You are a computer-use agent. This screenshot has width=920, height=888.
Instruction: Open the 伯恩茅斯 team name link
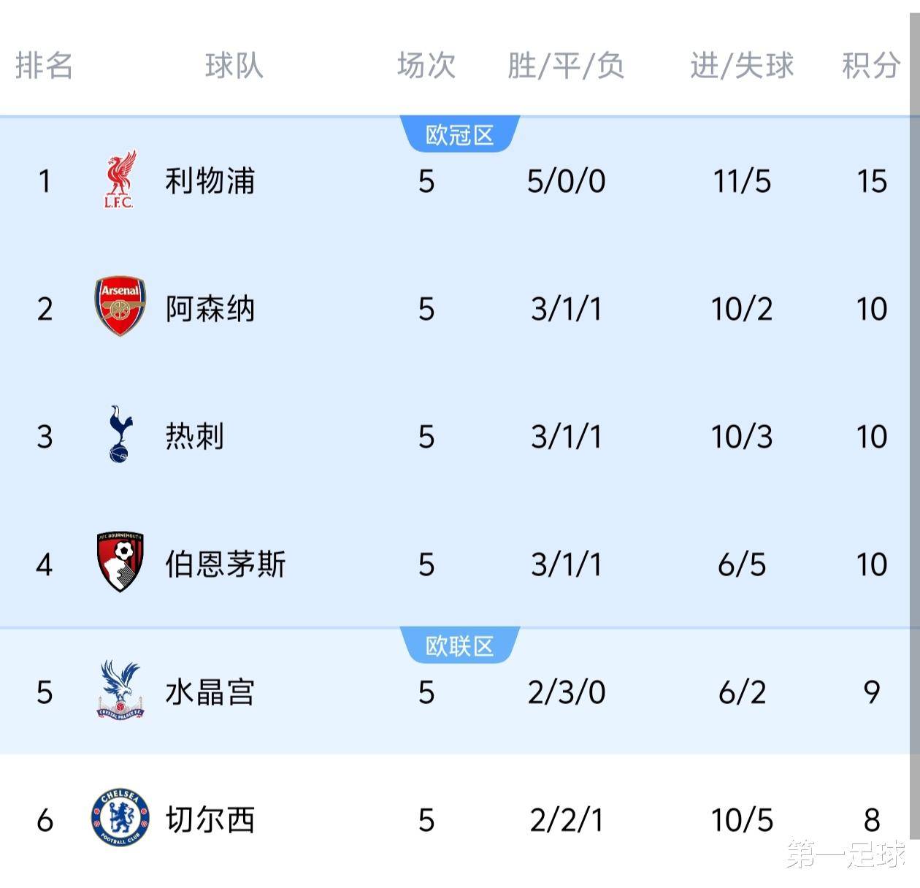point(225,564)
